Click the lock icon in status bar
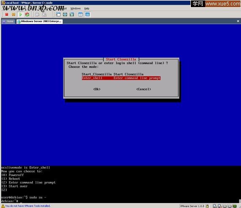Screen dimensions: 241x208 [x=207, y=206]
